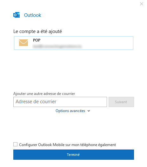Image resolution: width=147 pixels, height=167 pixels.
Task: Click the greyed Suivant button
Action: point(121,102)
